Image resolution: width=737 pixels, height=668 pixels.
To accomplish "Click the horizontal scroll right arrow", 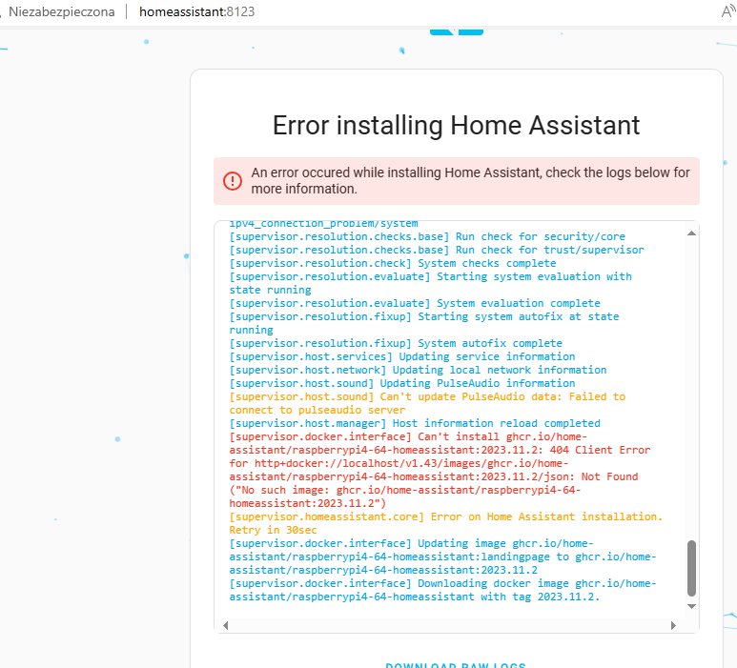I will point(673,626).
